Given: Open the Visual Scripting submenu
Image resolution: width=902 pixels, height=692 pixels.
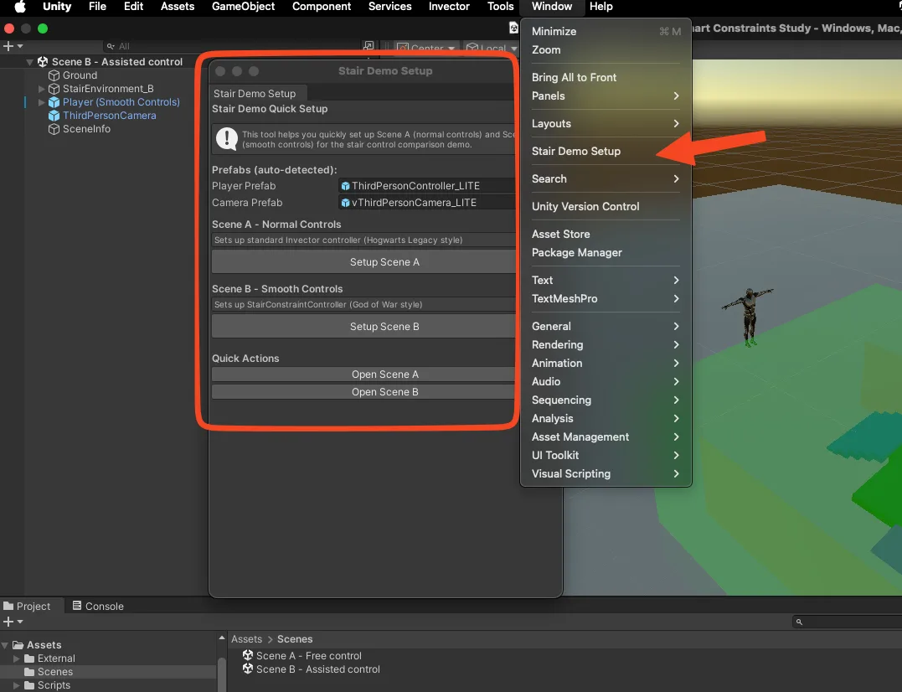Looking at the screenshot, I should click(606, 473).
